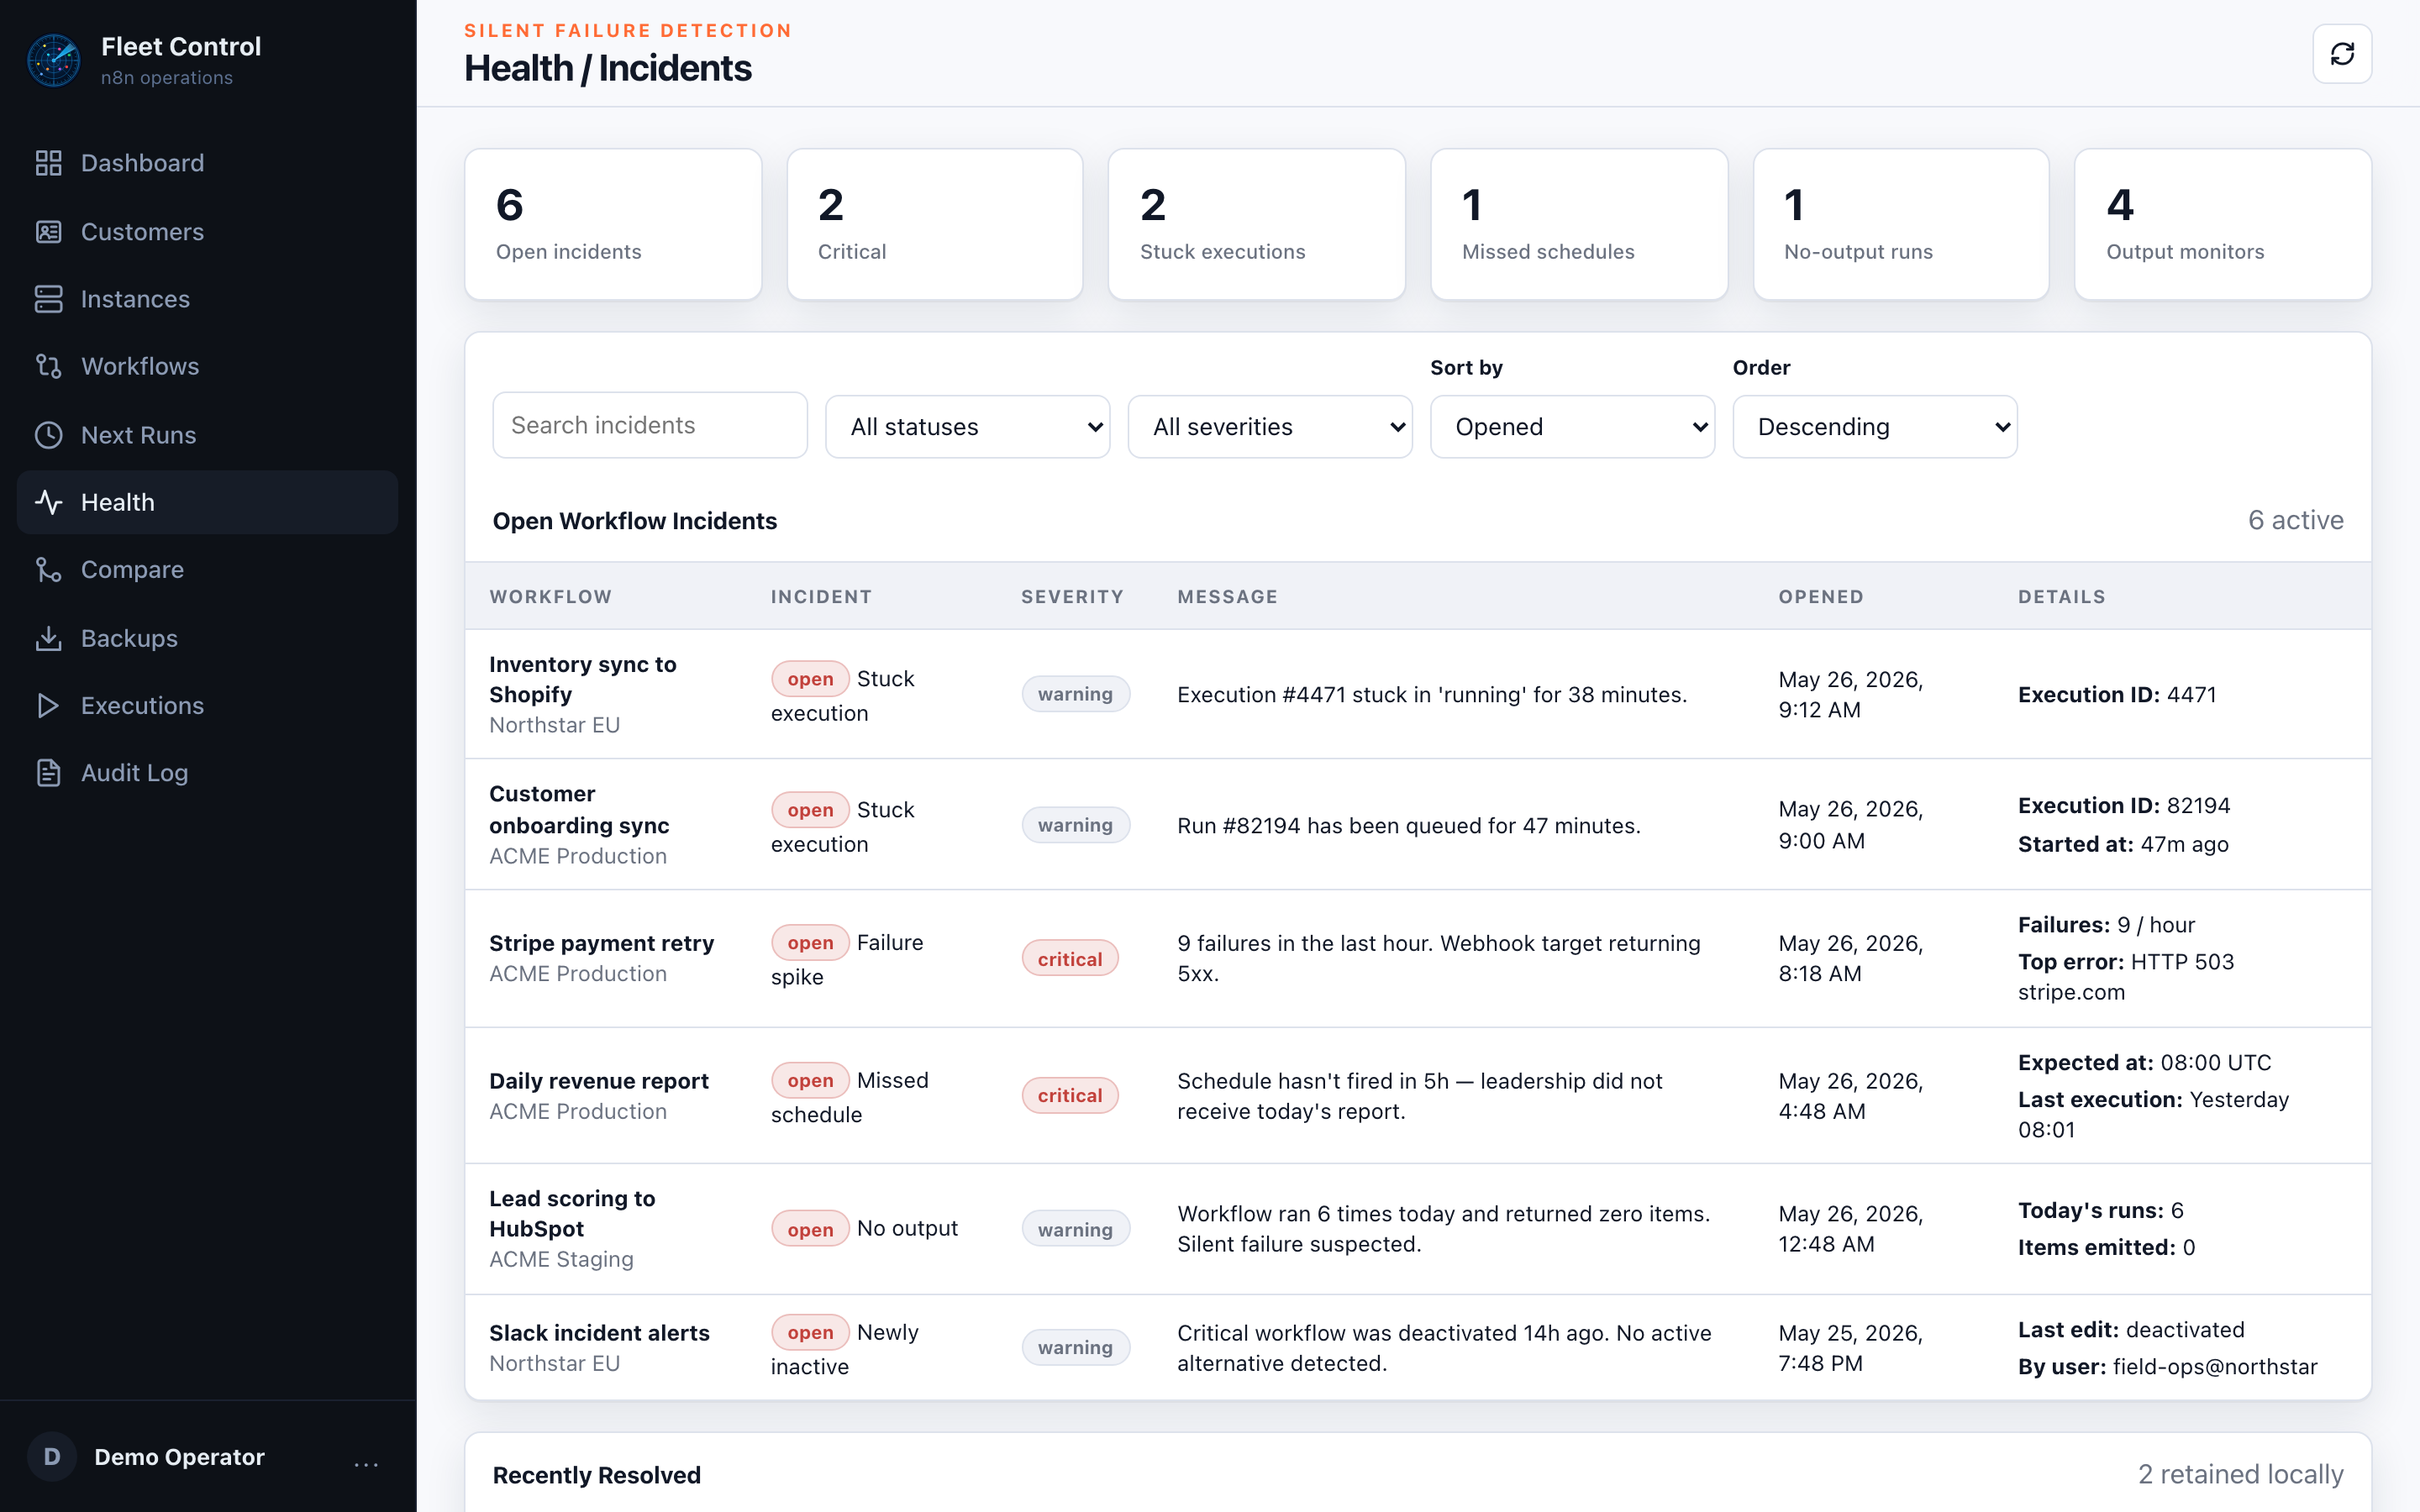Click open badge on Stripe payment retry
Screen dimensions: 2420x1512
coord(810,942)
